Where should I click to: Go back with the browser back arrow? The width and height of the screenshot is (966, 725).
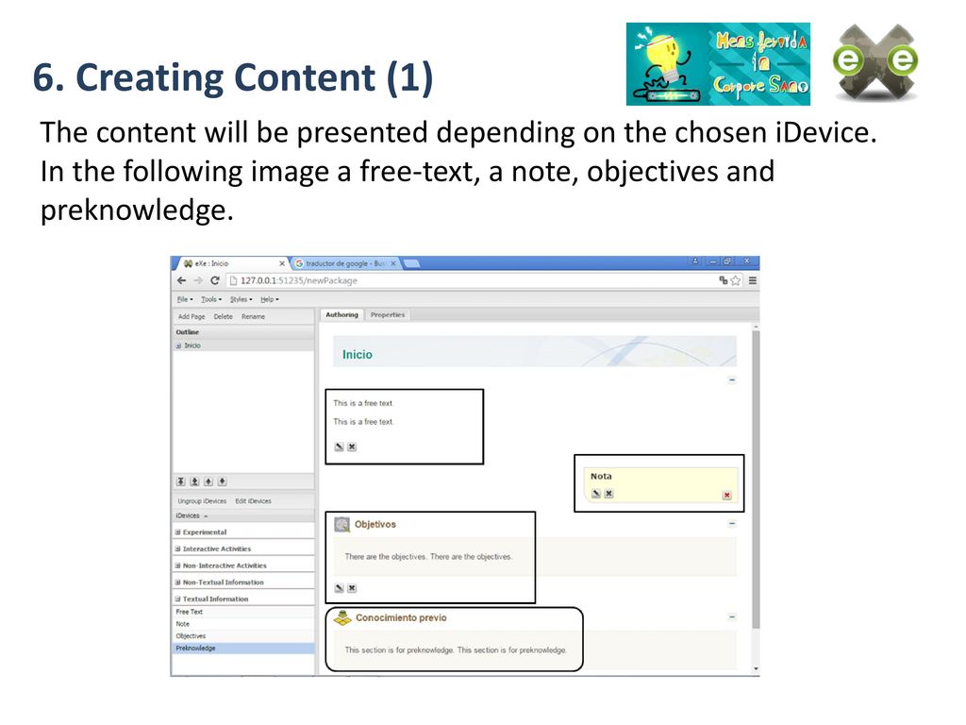tap(181, 280)
